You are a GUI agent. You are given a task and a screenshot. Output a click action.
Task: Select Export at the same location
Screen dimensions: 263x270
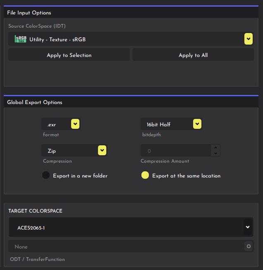[145, 175]
